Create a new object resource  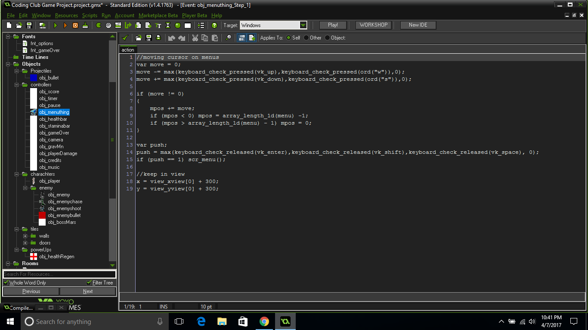tap(177, 25)
